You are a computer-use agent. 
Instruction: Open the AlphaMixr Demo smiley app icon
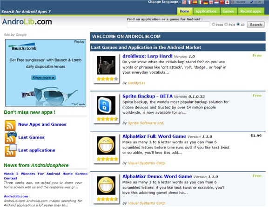click(x=106, y=186)
